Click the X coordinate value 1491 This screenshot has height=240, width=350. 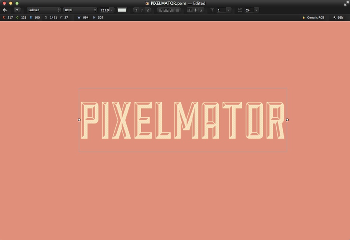(53, 17)
